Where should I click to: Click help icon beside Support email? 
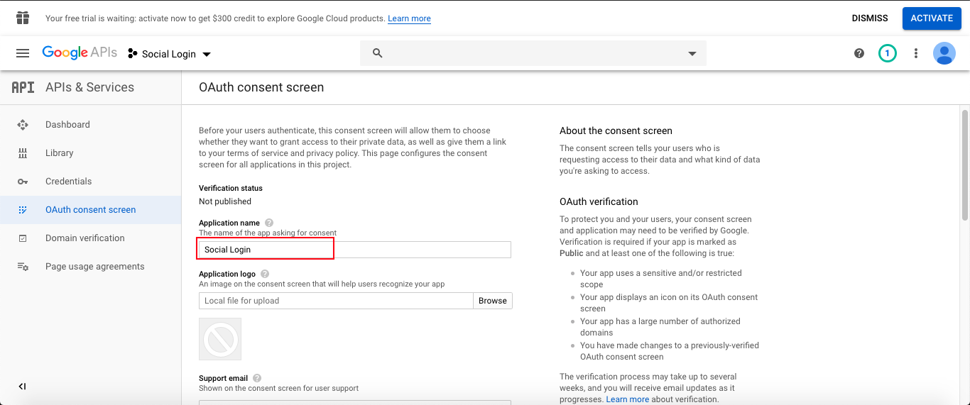(x=257, y=378)
